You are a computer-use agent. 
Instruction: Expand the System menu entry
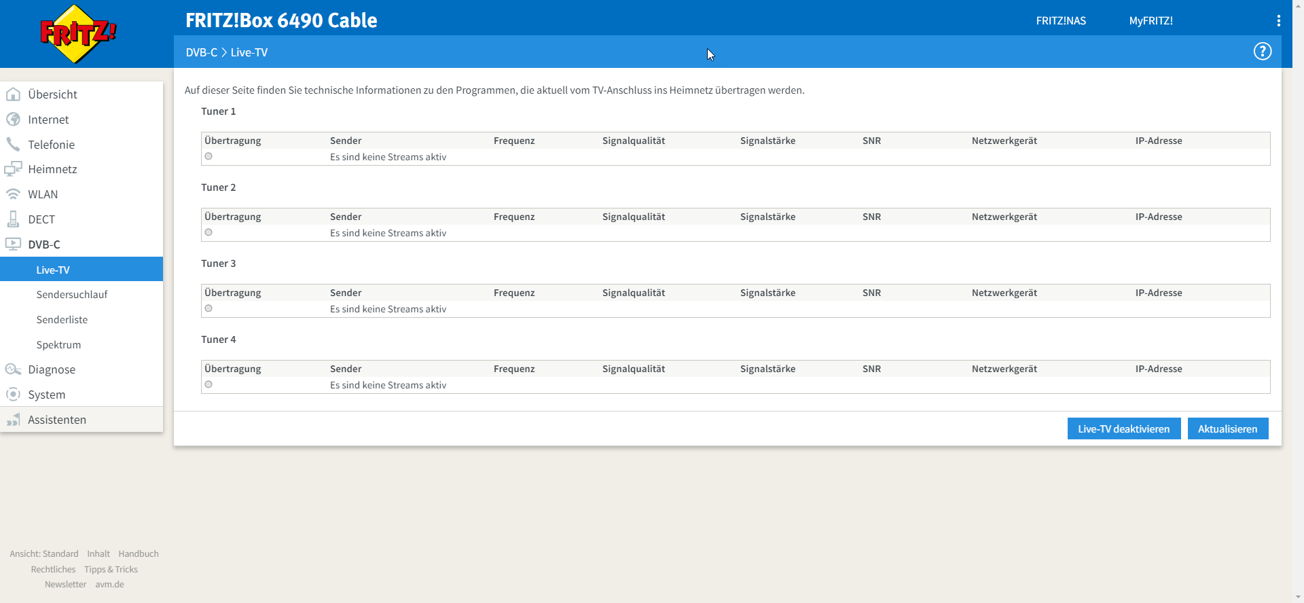(x=81, y=395)
